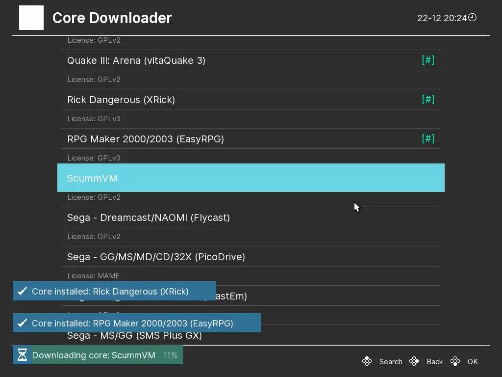Viewport: 502px width, 377px height.
Task: Select Rick Dangerous (XRick) core entry
Action: [x=251, y=100]
